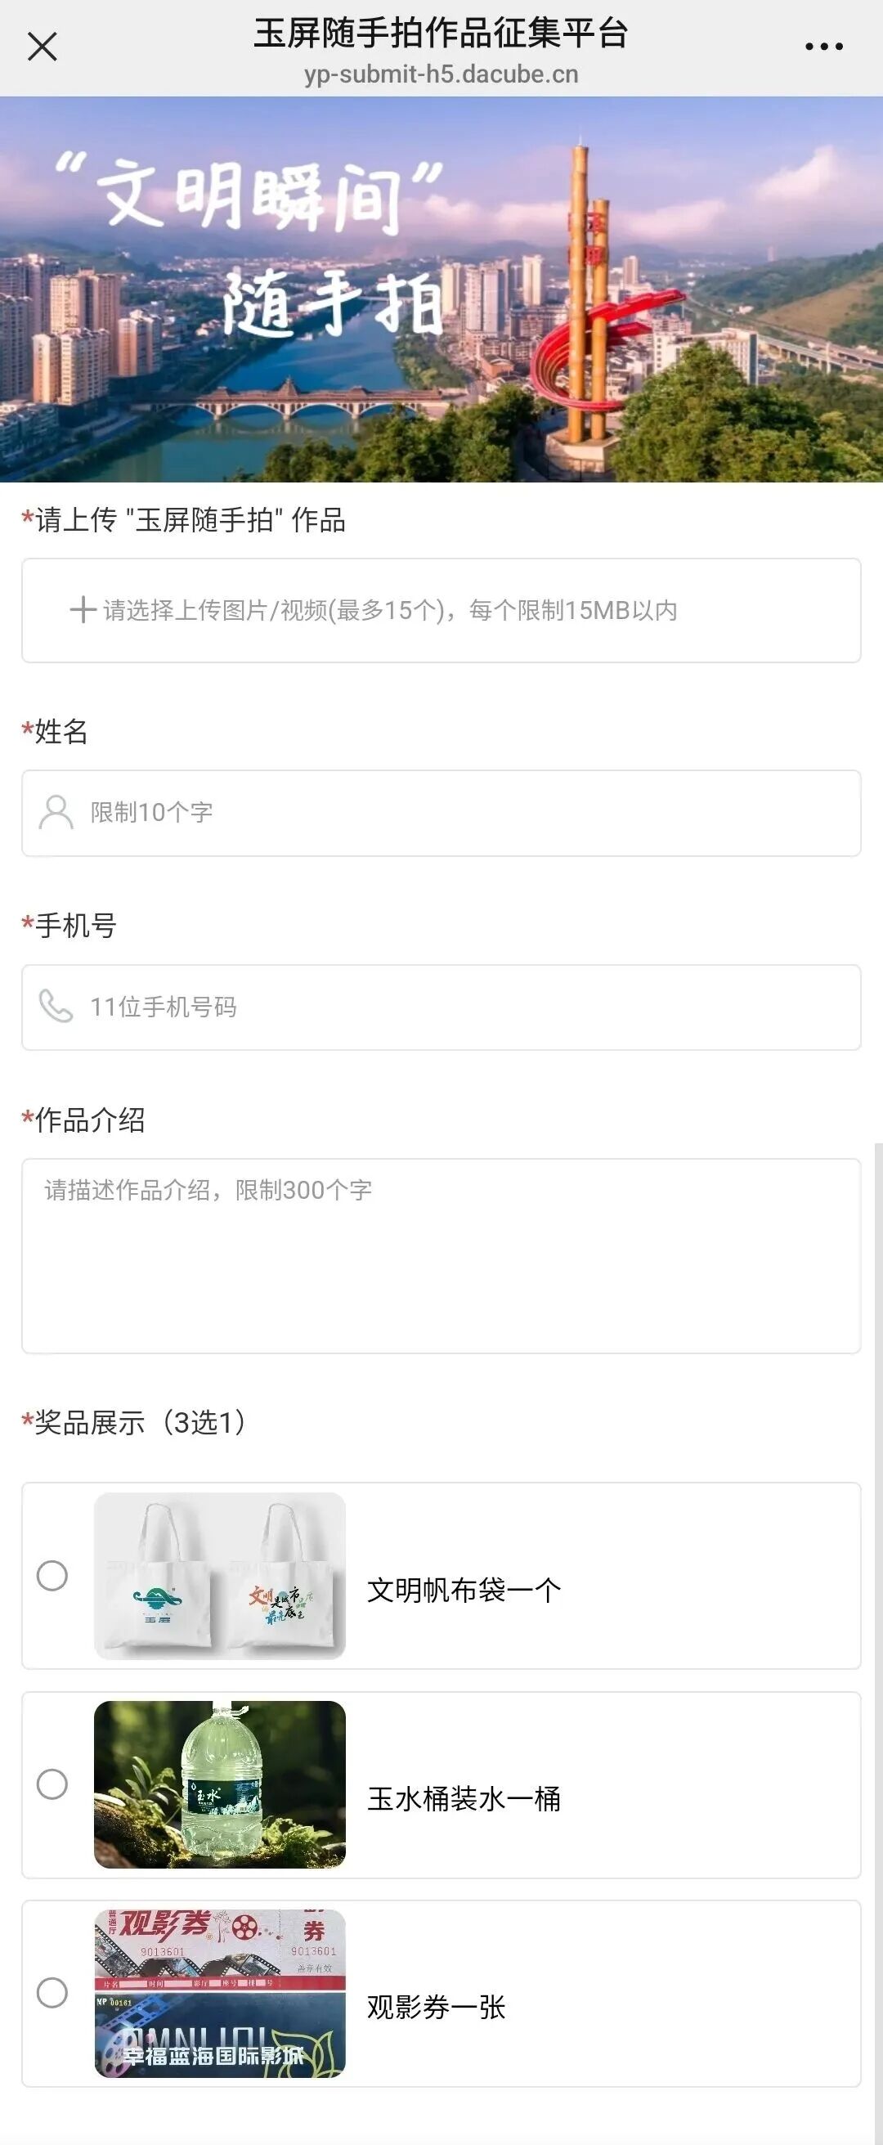Select the canvas bag prize radio button
The height and width of the screenshot is (2145, 883).
pos(52,1576)
